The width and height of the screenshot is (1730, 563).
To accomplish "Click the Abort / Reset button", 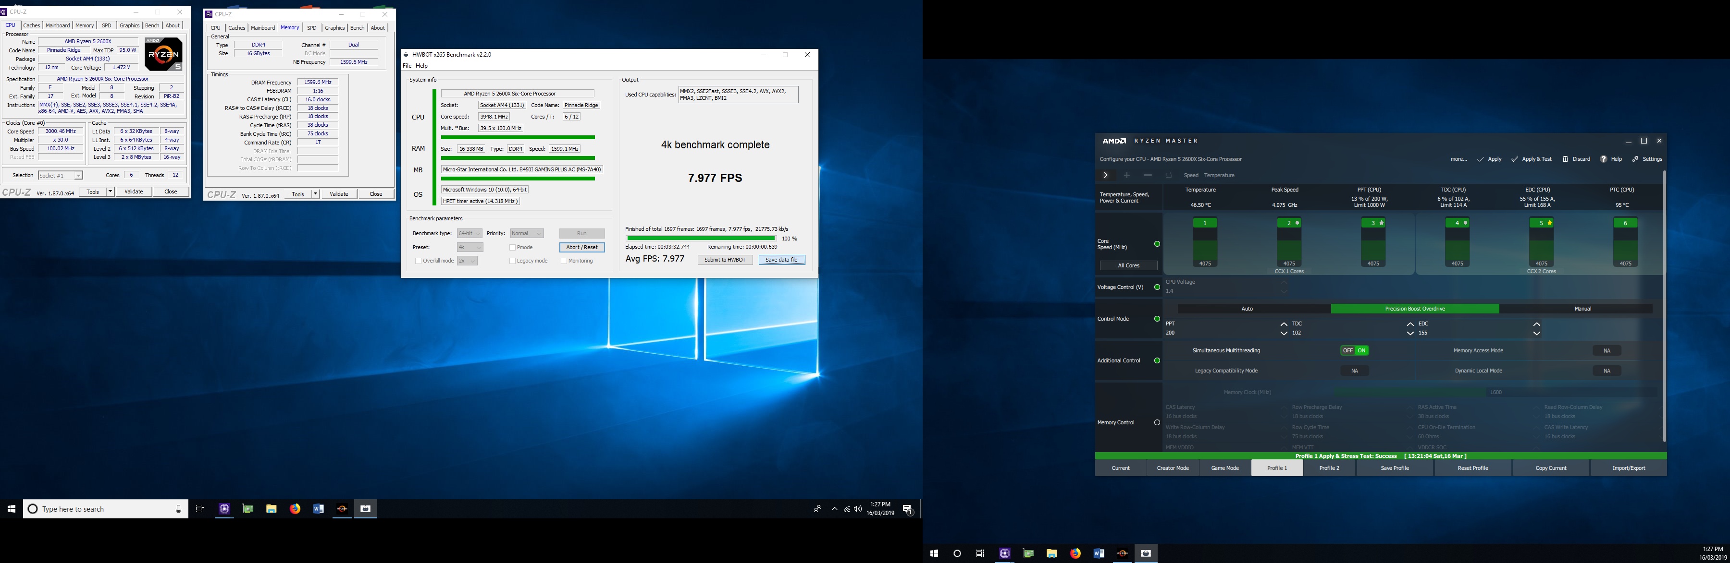I will coord(581,248).
